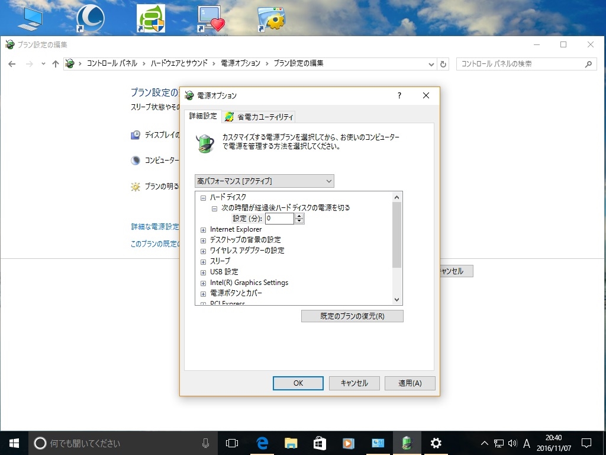Click コントロール パネル in the breadcrumb
The height and width of the screenshot is (455, 606).
click(112, 63)
